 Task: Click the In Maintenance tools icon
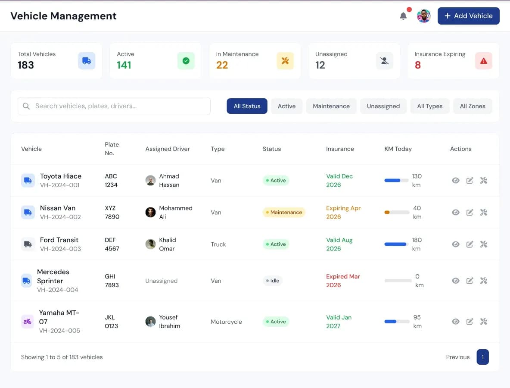click(x=285, y=60)
